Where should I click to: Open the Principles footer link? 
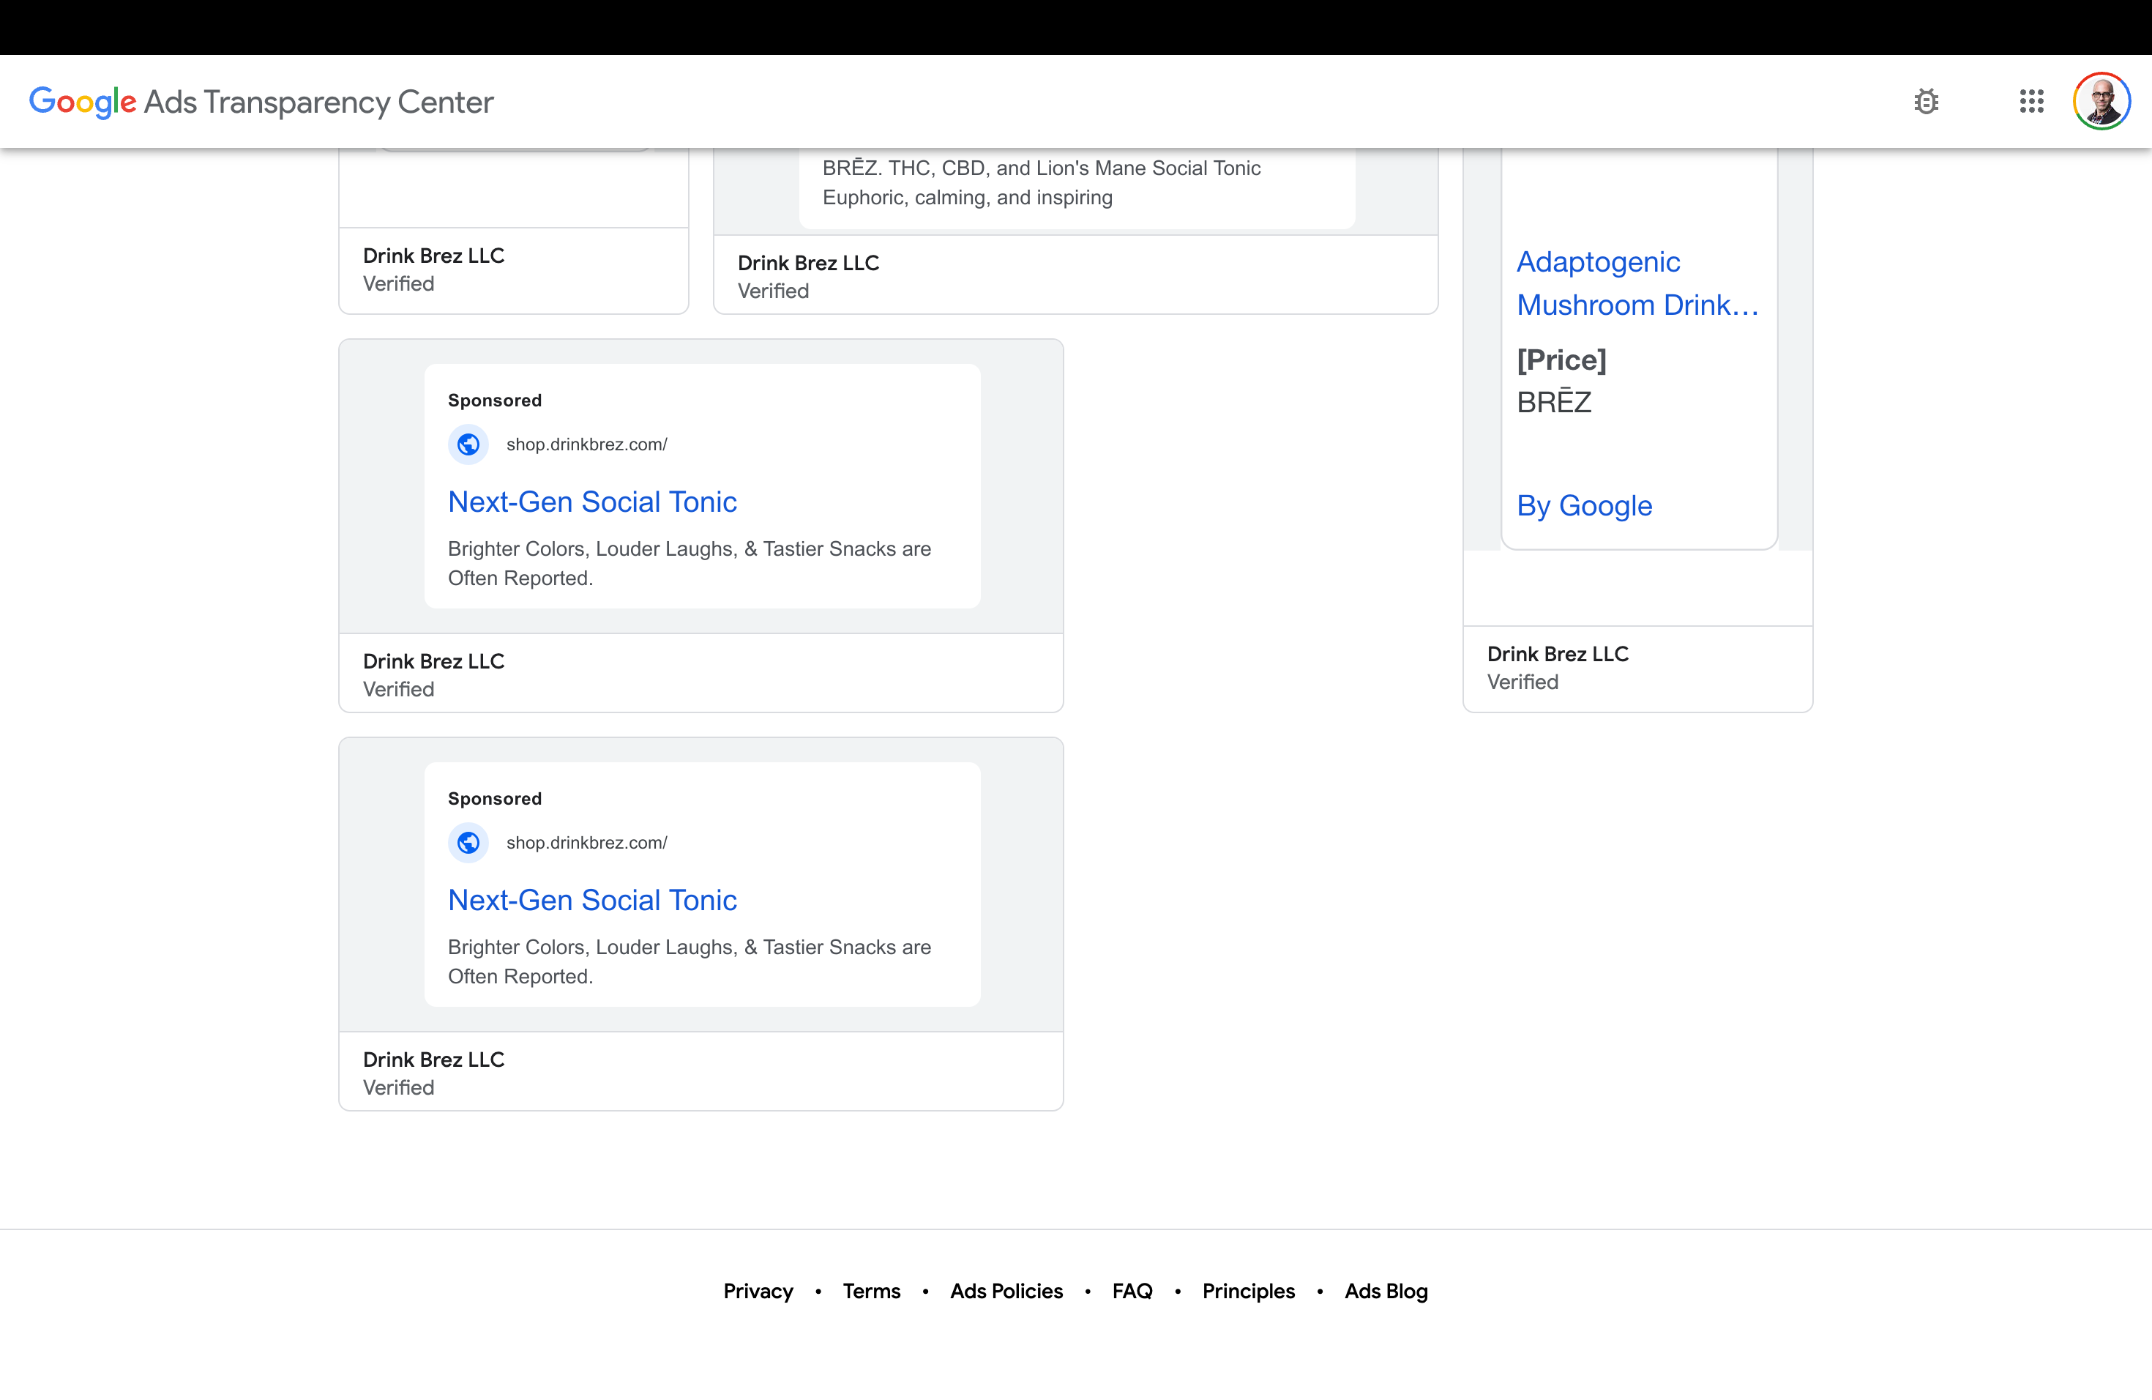tap(1248, 1291)
